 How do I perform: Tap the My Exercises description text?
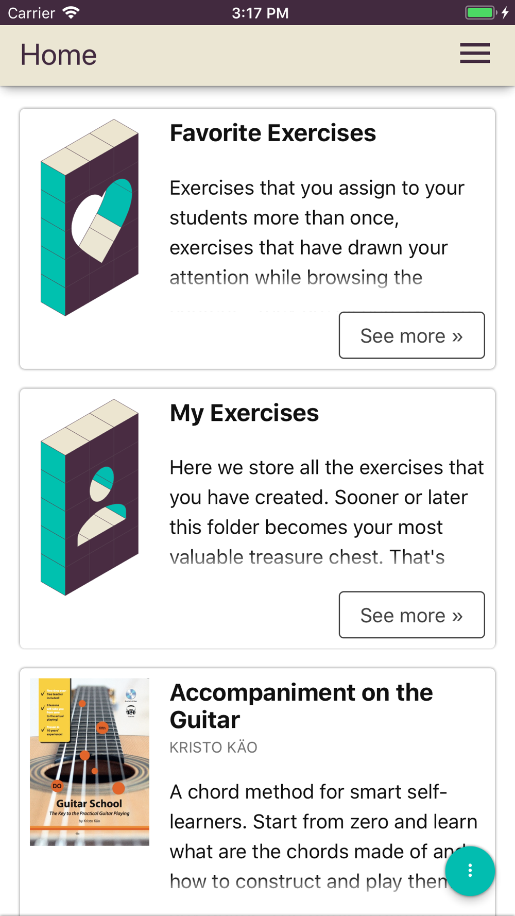327,512
